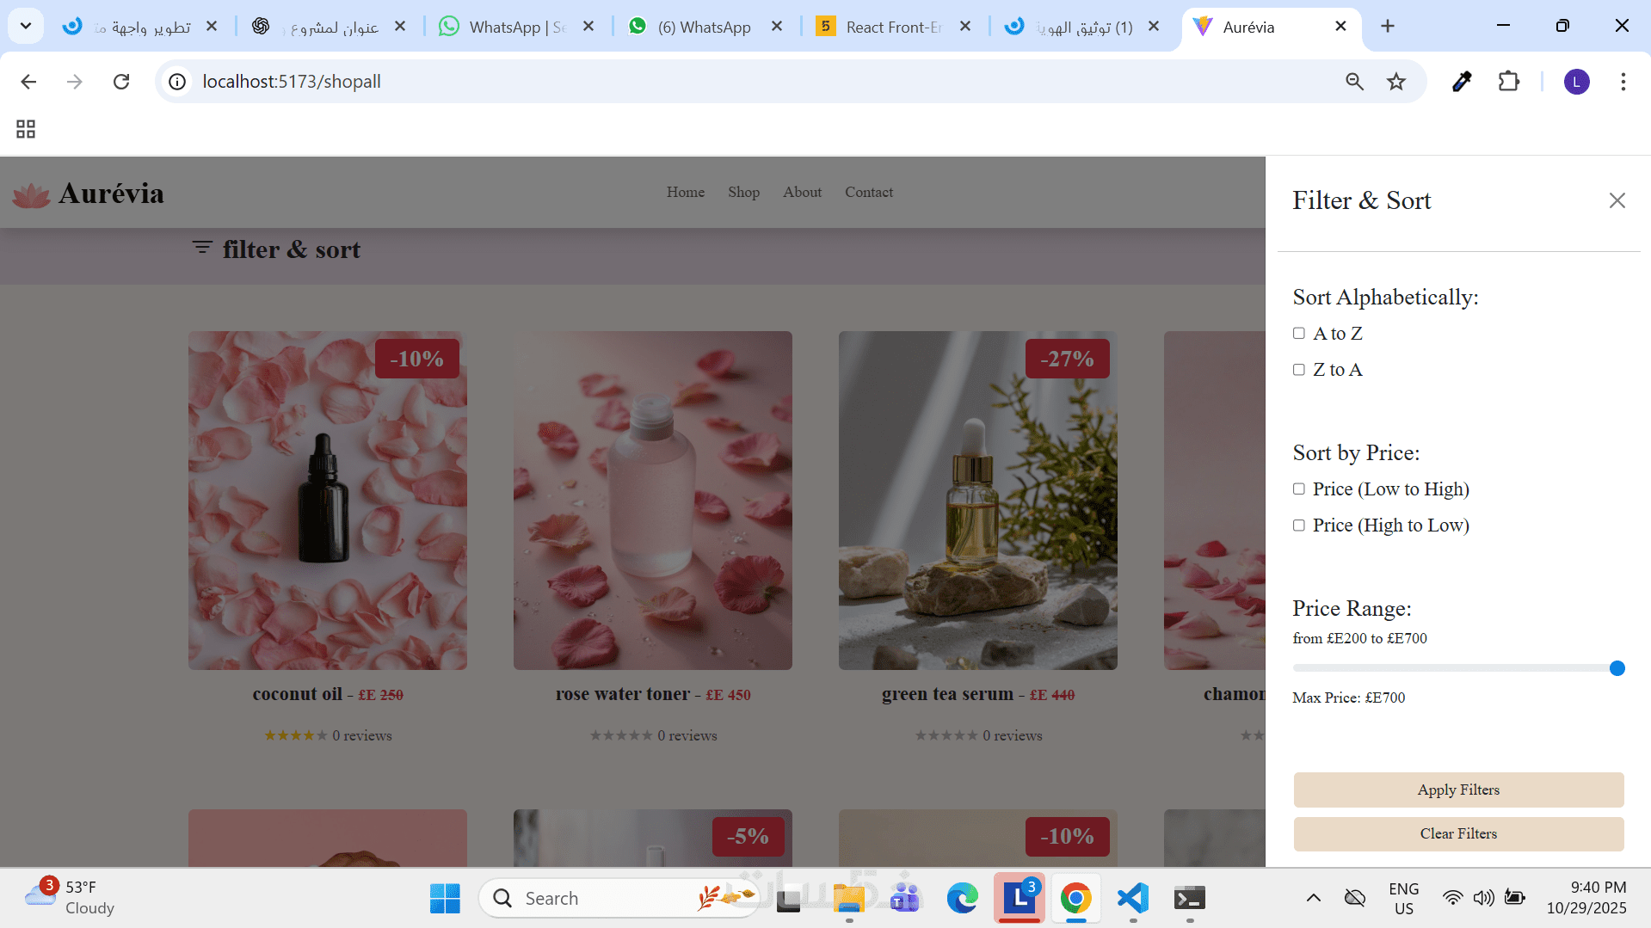This screenshot has width=1651, height=928.
Task: Open Visual Studio Code from the taskbar
Action: [1133, 898]
